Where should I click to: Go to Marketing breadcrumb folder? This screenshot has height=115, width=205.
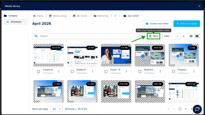click(x=101, y=16)
